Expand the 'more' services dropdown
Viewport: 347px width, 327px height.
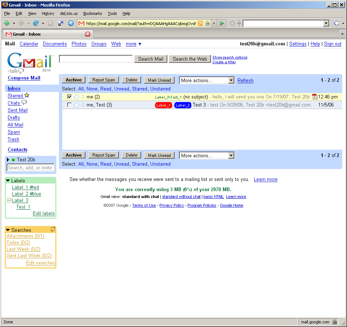(x=133, y=44)
